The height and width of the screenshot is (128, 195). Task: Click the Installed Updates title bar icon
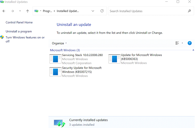[x=2, y=2]
